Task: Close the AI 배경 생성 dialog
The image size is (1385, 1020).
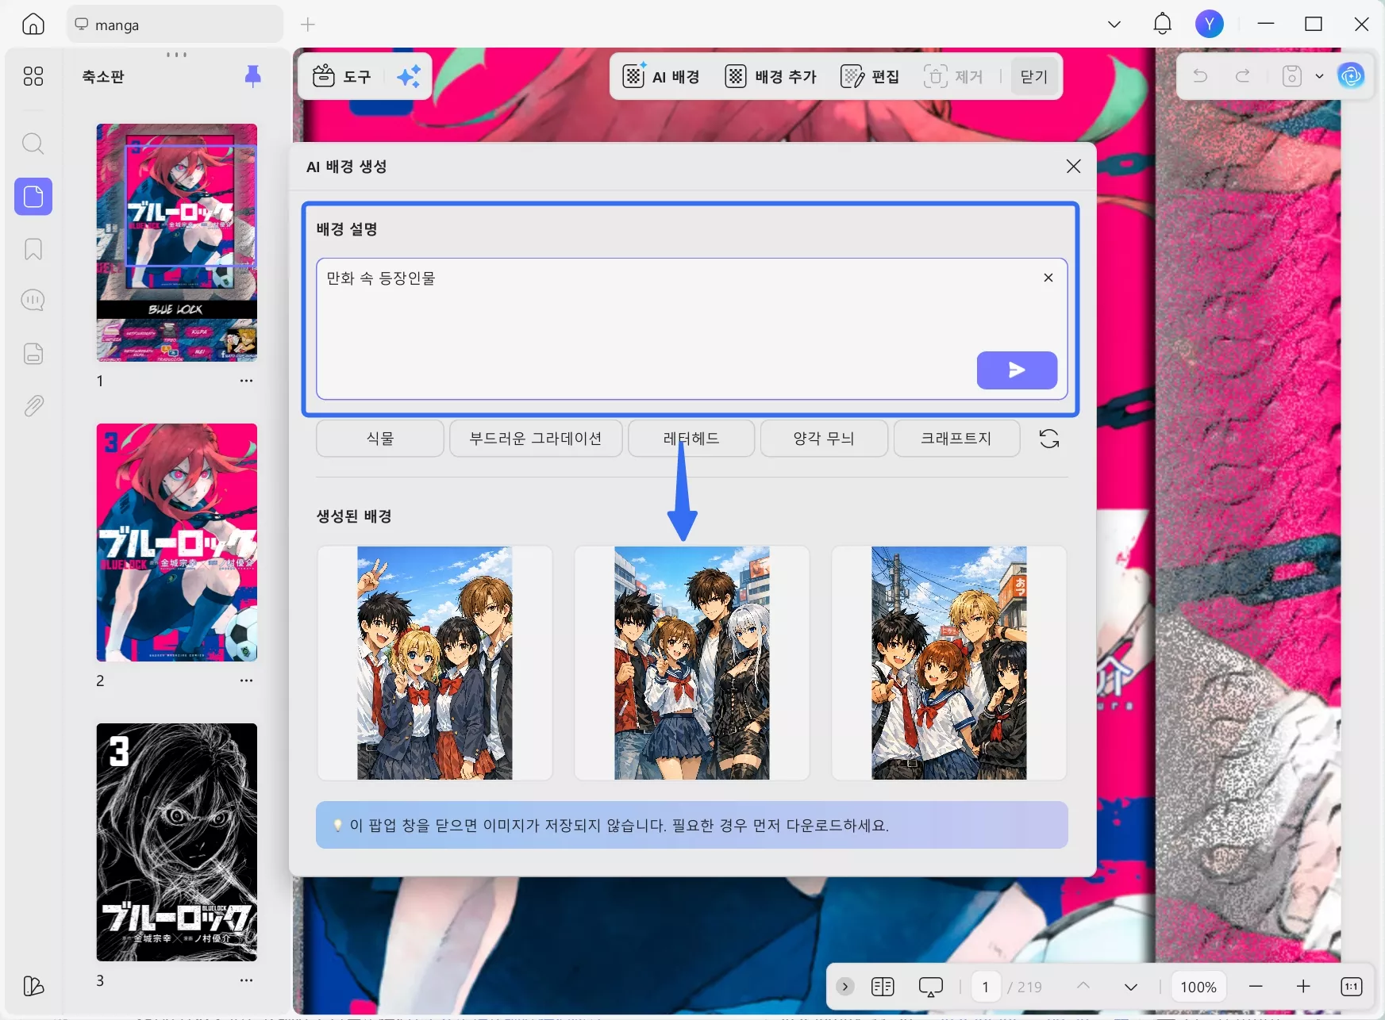Action: pyautogui.click(x=1073, y=166)
